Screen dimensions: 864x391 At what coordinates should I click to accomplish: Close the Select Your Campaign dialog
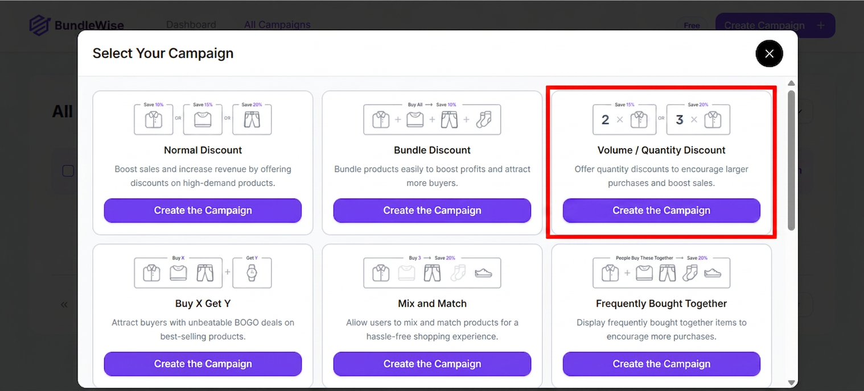[x=769, y=53]
